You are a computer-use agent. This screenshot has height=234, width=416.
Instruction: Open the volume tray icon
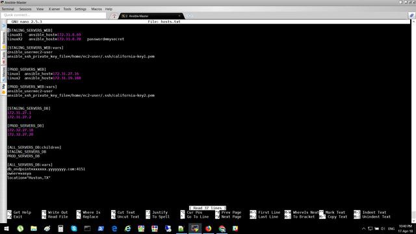coord(383,229)
